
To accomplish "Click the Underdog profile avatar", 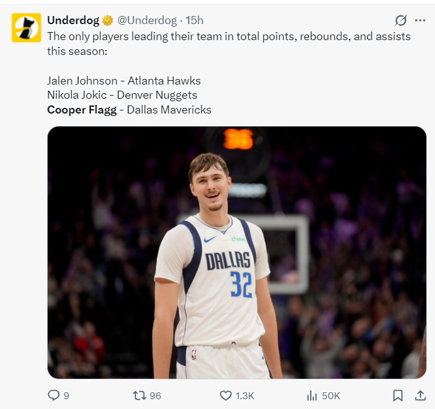I will (x=26, y=28).
